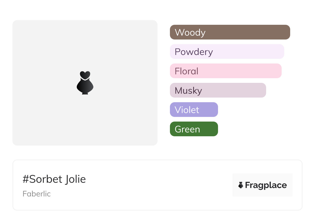Click the small Fragplace bottle logo icon
Screen dimensions: 315x223
[241, 185]
